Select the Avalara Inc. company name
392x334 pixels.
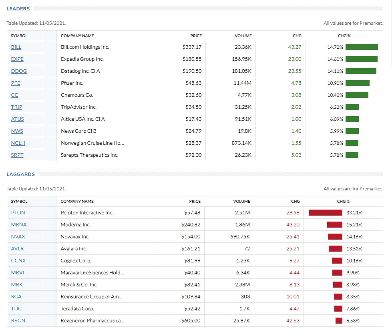74,248
